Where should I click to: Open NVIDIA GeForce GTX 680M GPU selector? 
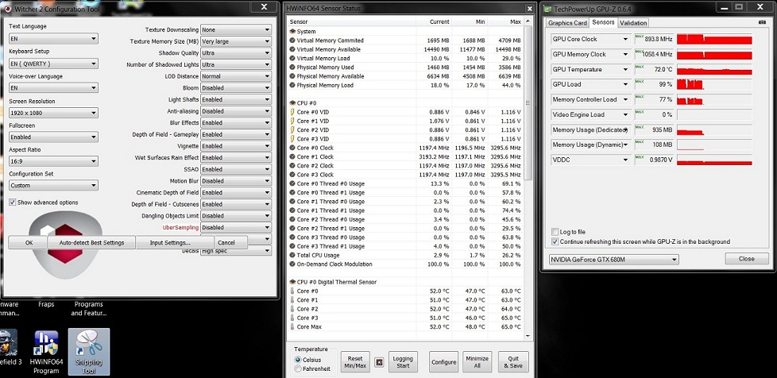click(x=613, y=260)
